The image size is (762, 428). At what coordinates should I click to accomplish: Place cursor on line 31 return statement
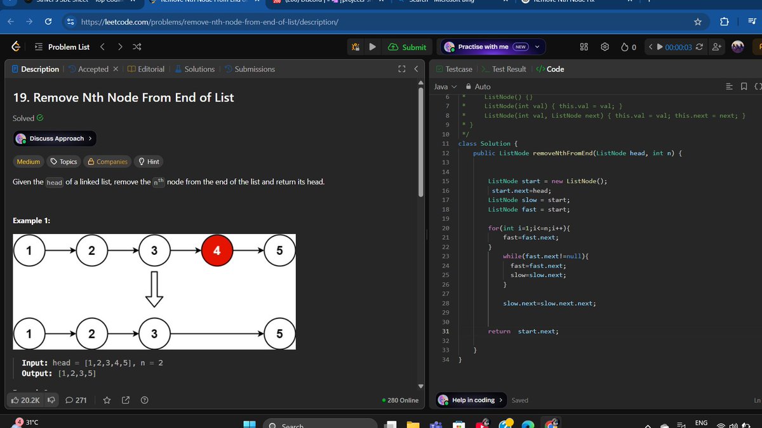pos(524,331)
